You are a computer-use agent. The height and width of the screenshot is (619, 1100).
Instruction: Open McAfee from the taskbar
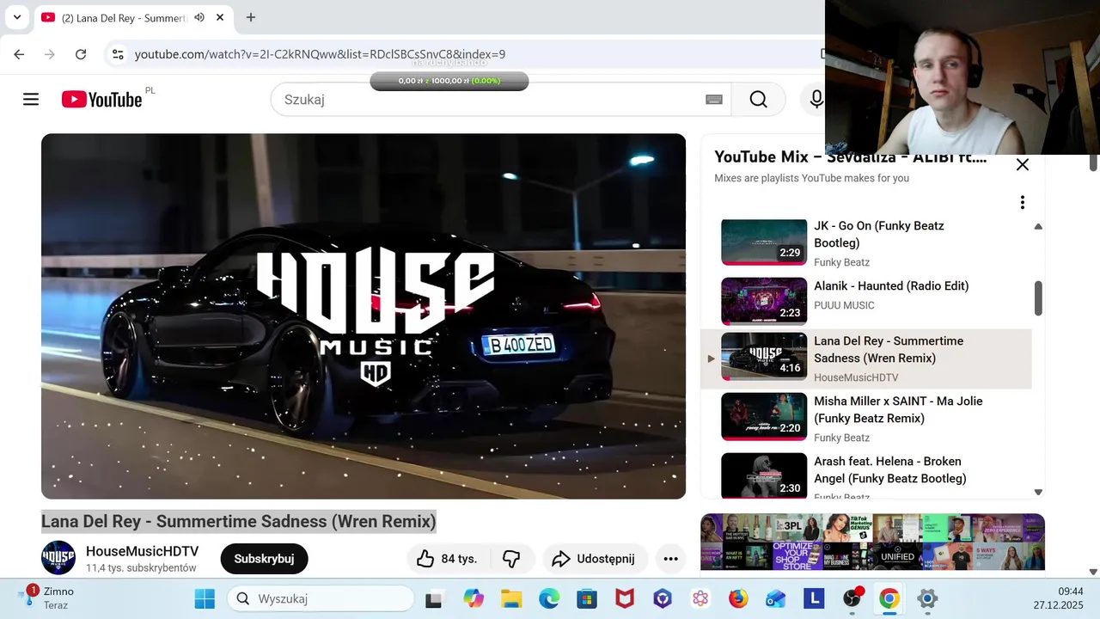click(625, 599)
